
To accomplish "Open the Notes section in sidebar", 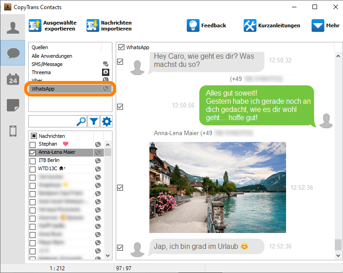I will [13, 105].
